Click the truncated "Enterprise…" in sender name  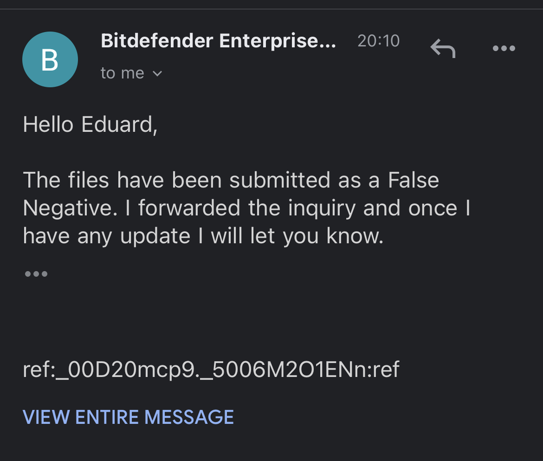tap(278, 41)
